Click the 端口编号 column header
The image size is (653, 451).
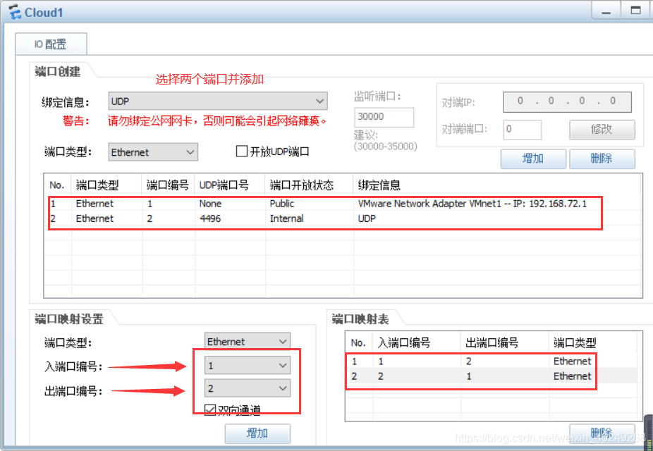pyautogui.click(x=167, y=185)
